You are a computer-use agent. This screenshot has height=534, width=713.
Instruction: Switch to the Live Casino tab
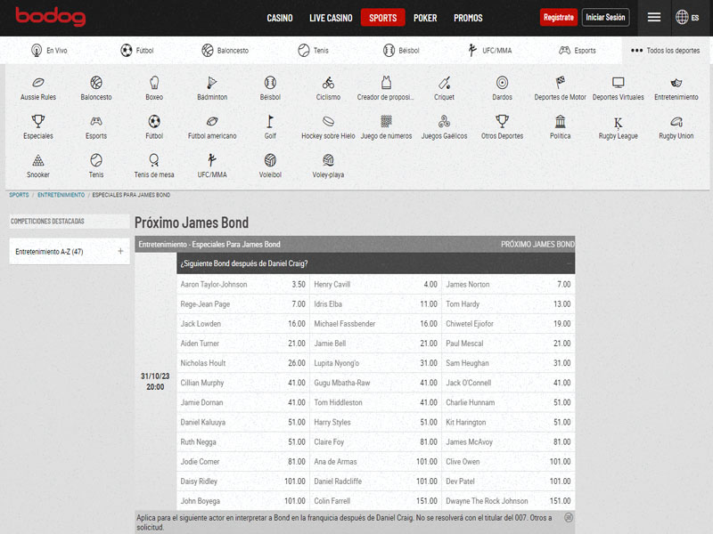[x=331, y=18]
